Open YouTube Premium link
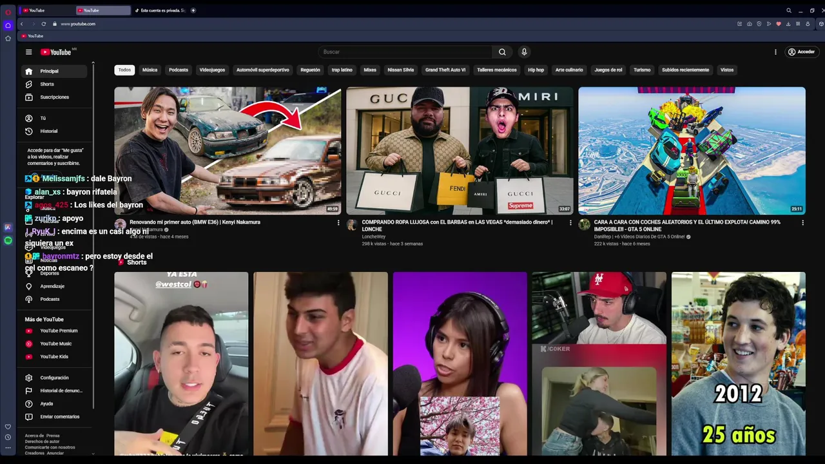This screenshot has width=825, height=464. [55, 331]
